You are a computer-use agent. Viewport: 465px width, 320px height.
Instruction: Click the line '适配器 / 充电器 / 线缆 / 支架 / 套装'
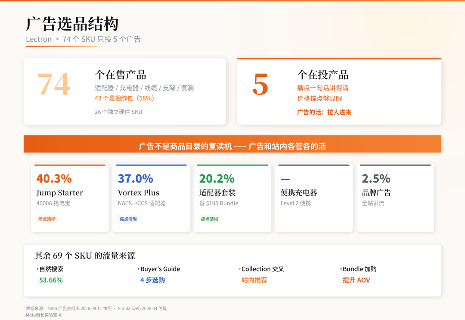point(144,88)
